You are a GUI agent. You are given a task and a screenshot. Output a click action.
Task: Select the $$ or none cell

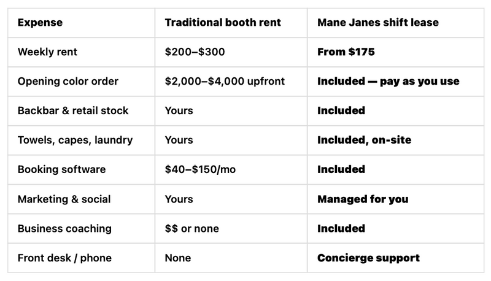pyautogui.click(x=192, y=229)
